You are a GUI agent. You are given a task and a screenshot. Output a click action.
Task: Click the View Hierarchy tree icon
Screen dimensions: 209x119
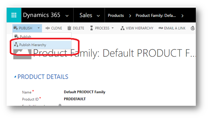coord(122,28)
